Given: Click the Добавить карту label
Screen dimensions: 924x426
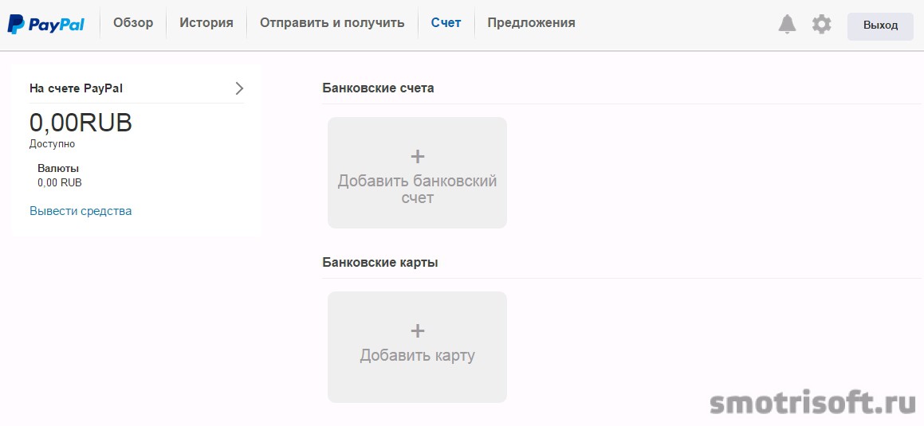Looking at the screenshot, I should tap(417, 355).
